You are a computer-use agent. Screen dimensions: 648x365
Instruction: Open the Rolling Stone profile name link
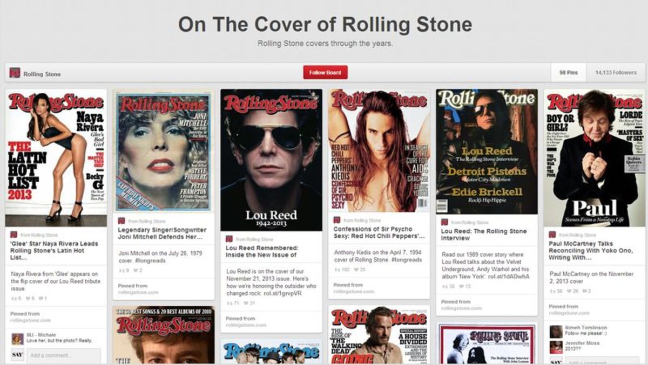(42, 74)
